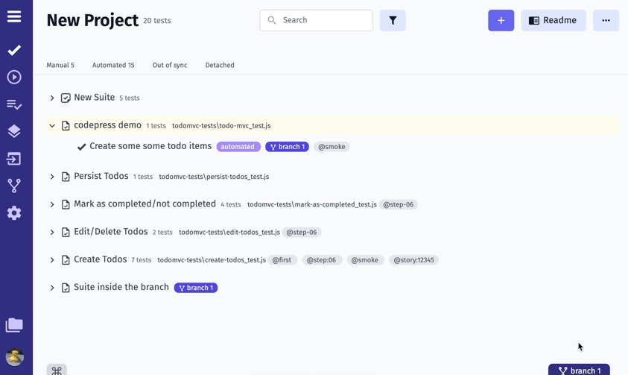Open Plans checklist icon in sidebar

[14, 105]
